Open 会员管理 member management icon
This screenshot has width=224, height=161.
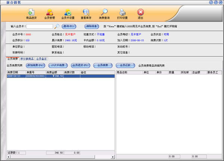(x=49, y=13)
